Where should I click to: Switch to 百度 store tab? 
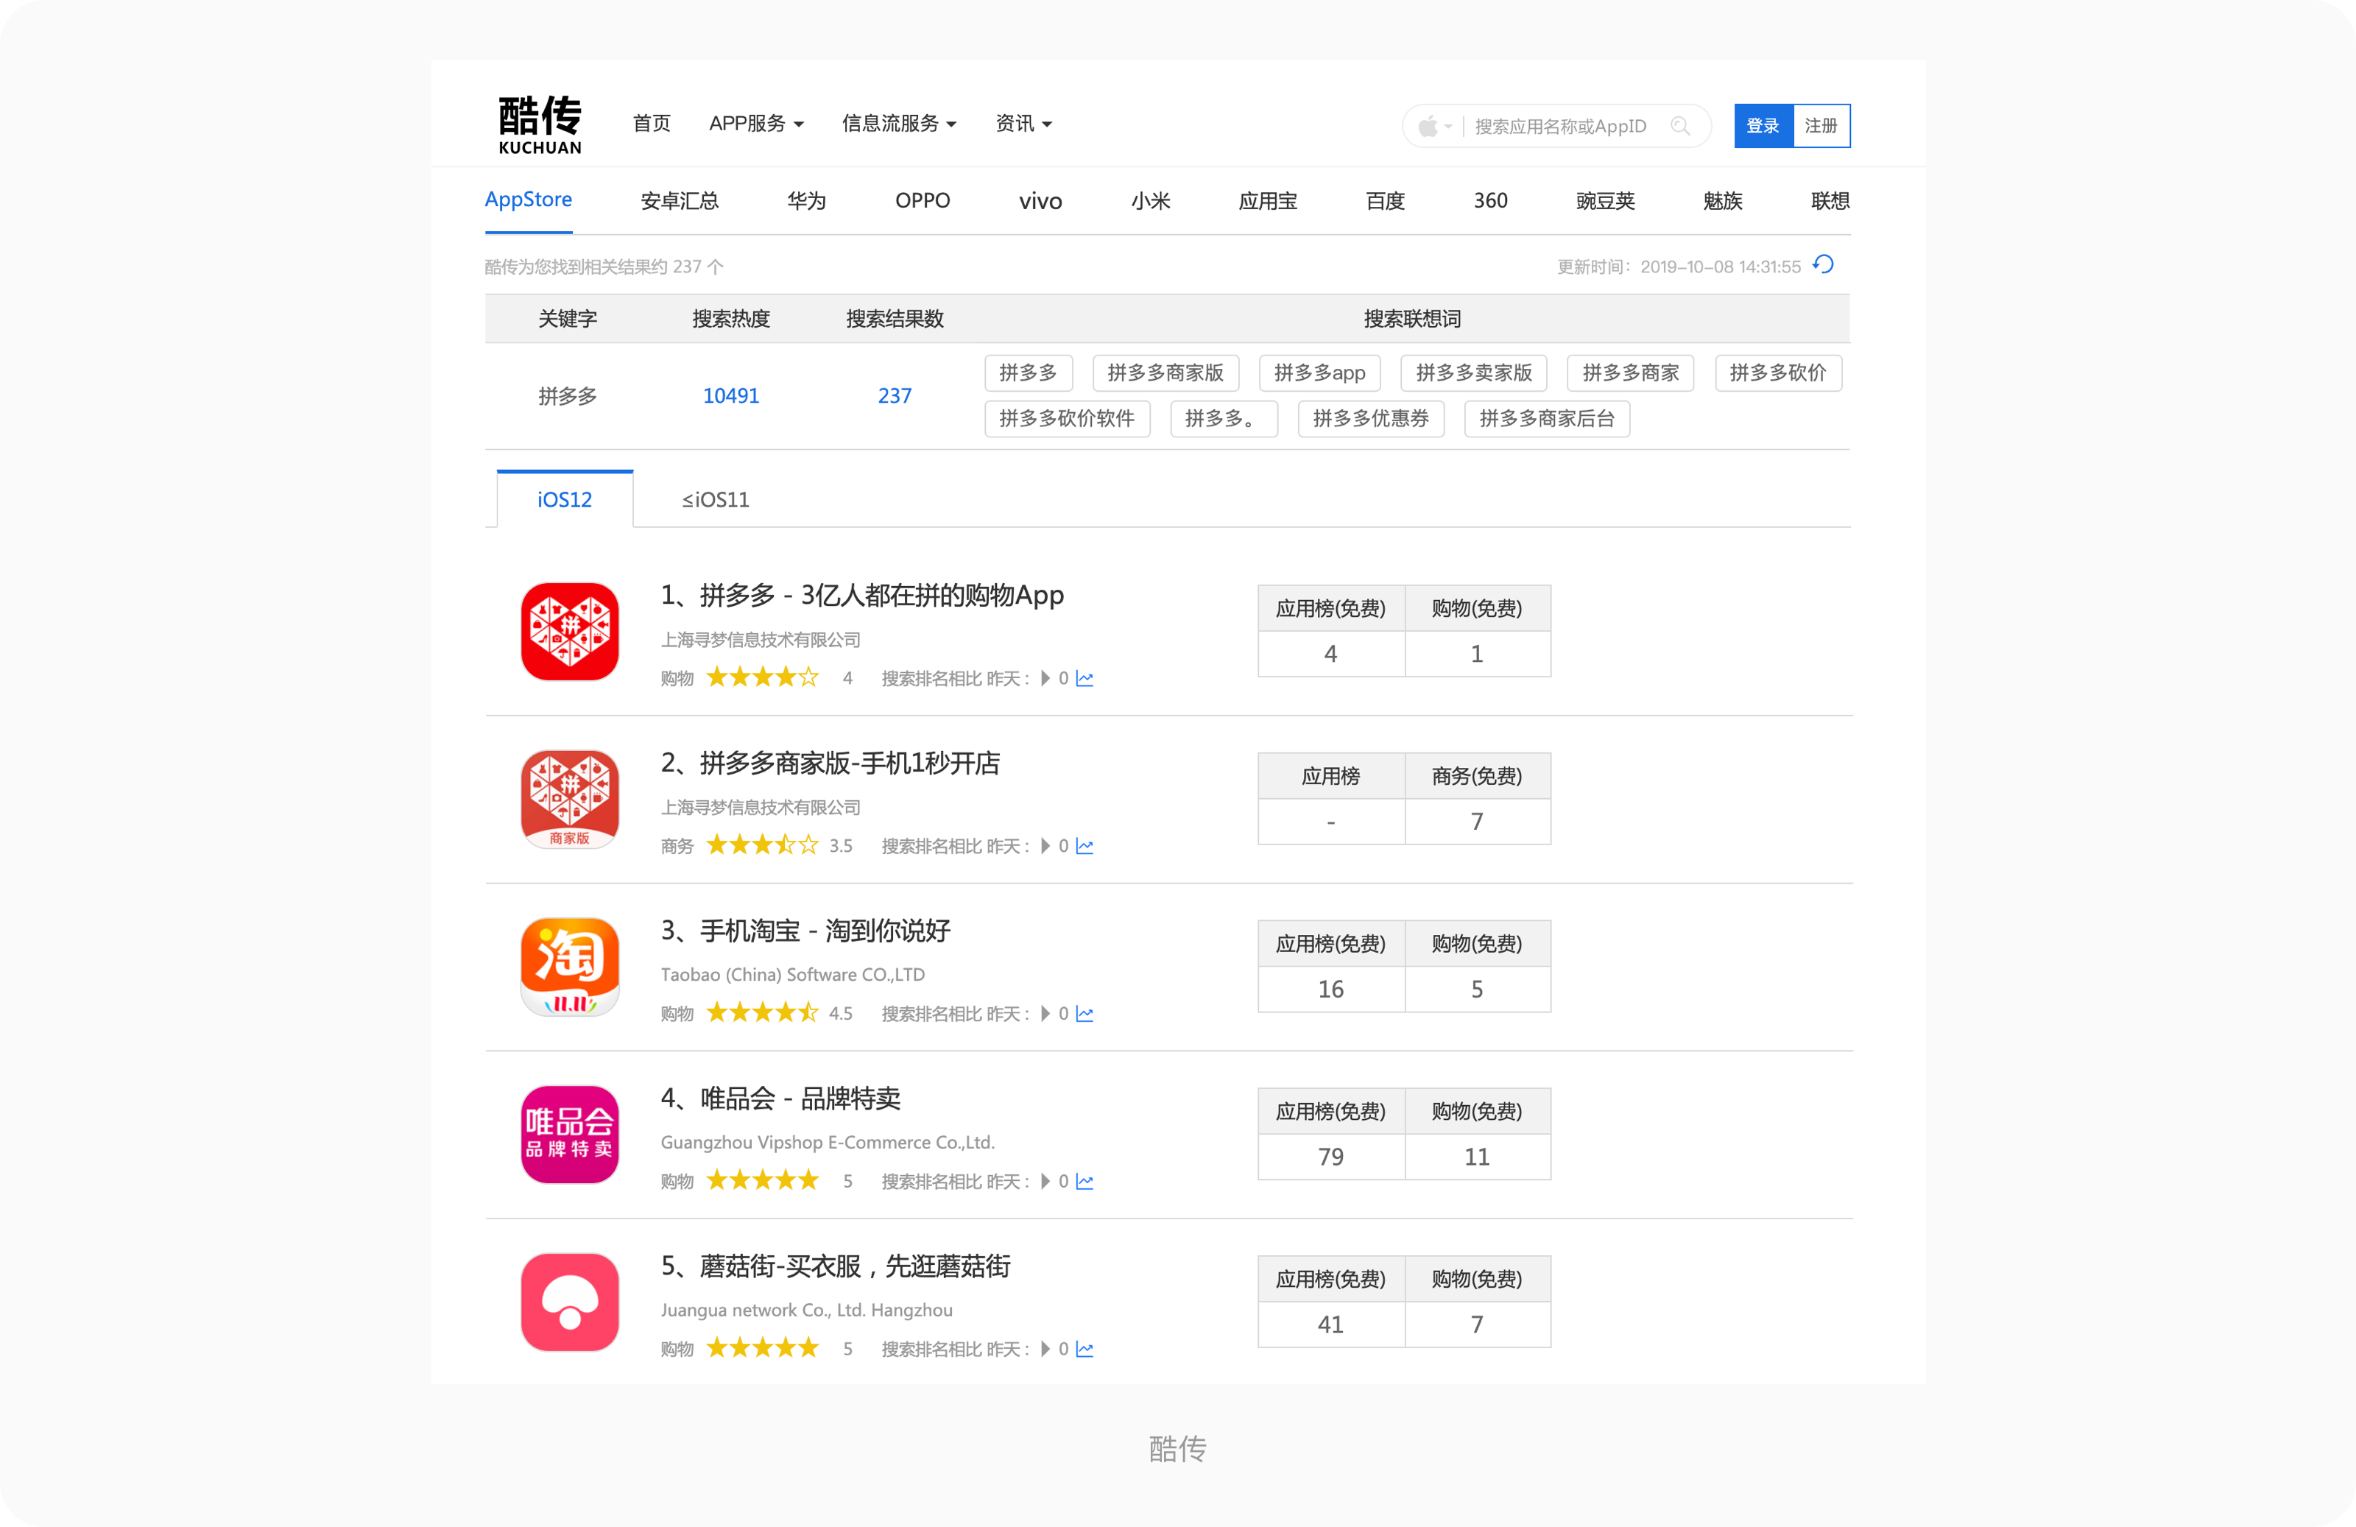point(1385,201)
